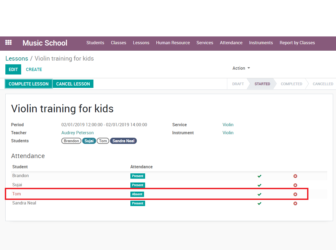Click red X icon in Tom's row
The height and width of the screenshot is (250, 336).
(295, 194)
